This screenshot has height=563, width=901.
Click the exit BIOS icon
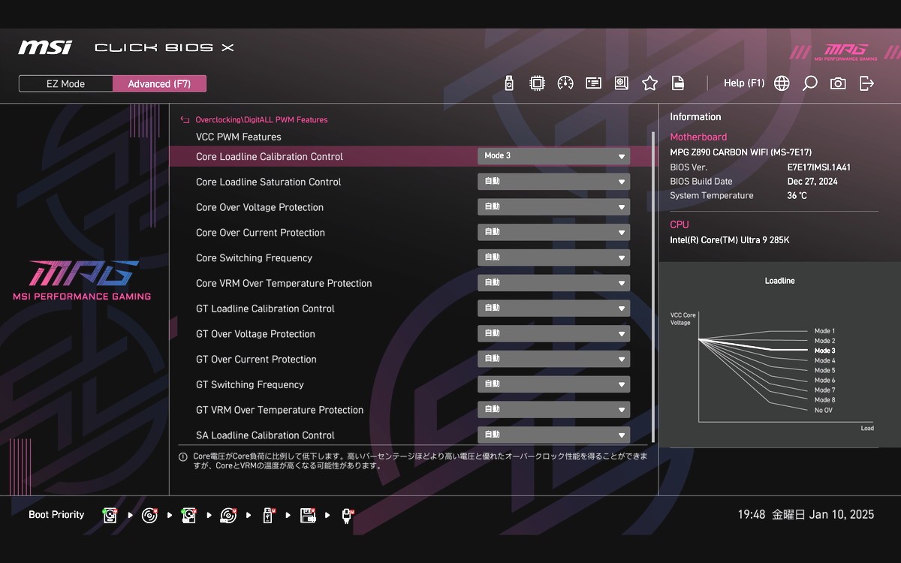point(866,83)
